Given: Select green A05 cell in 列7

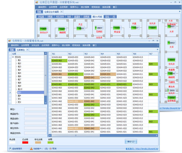Looking at the screenshot, I should (153, 64).
